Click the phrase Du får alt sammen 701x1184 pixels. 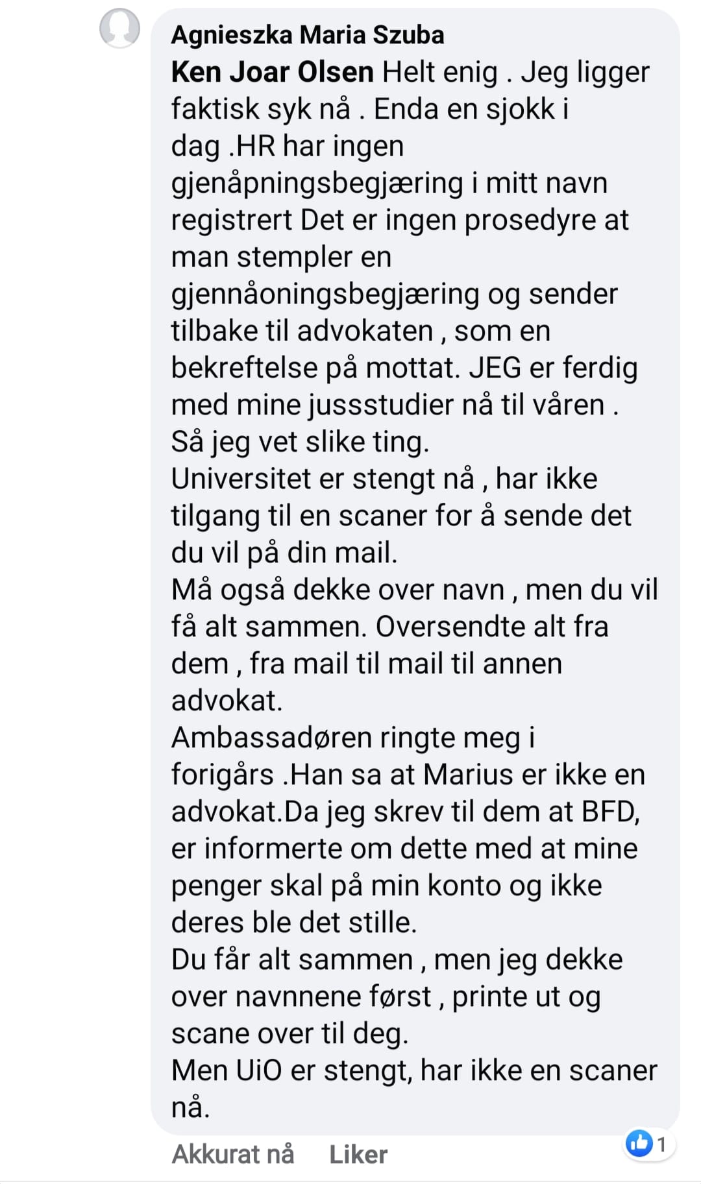292,960
